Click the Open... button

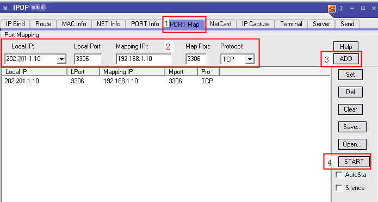tap(352, 144)
